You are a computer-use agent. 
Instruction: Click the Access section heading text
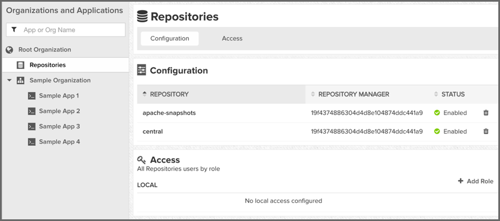165,160
